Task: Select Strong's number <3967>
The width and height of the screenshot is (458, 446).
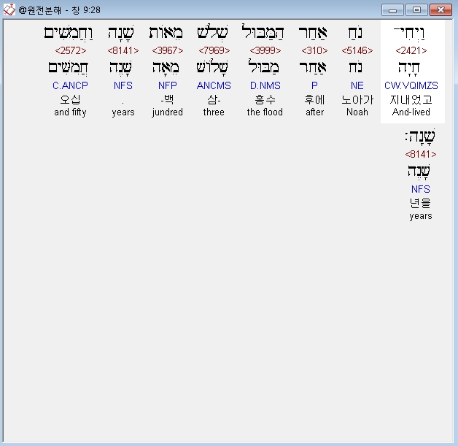Action: pyautogui.click(x=167, y=50)
